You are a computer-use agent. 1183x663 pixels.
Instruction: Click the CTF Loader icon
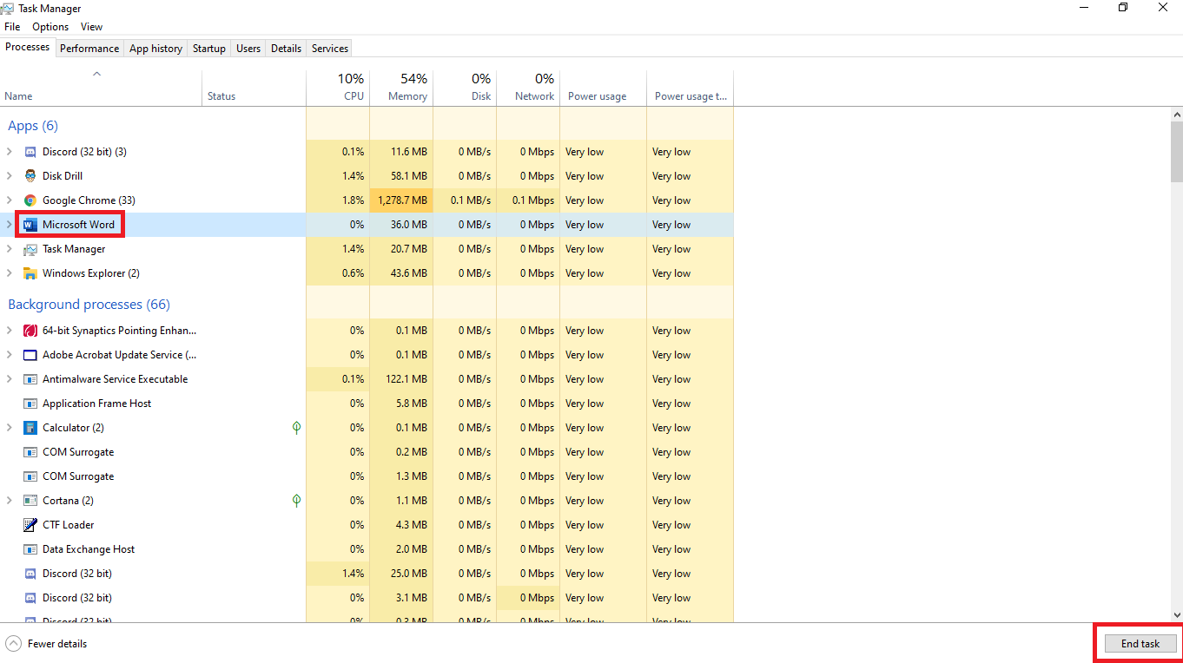pyautogui.click(x=30, y=525)
